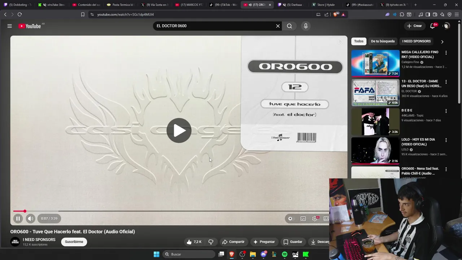
Task: Open the notifications bell
Action: click(x=432, y=26)
